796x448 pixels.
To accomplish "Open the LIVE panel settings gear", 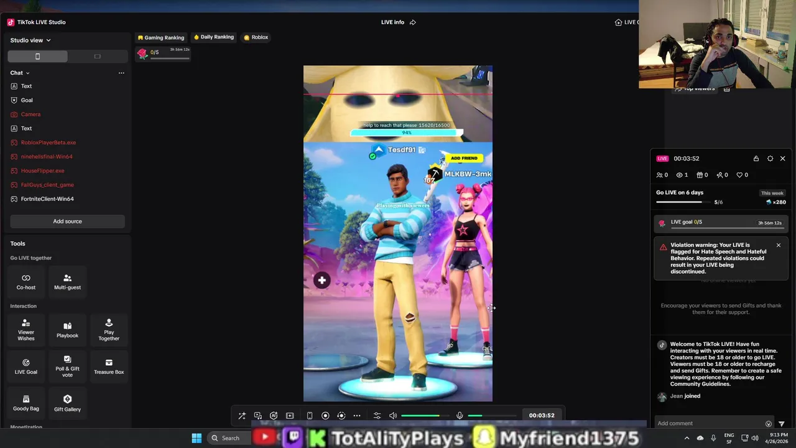I will coord(770,159).
